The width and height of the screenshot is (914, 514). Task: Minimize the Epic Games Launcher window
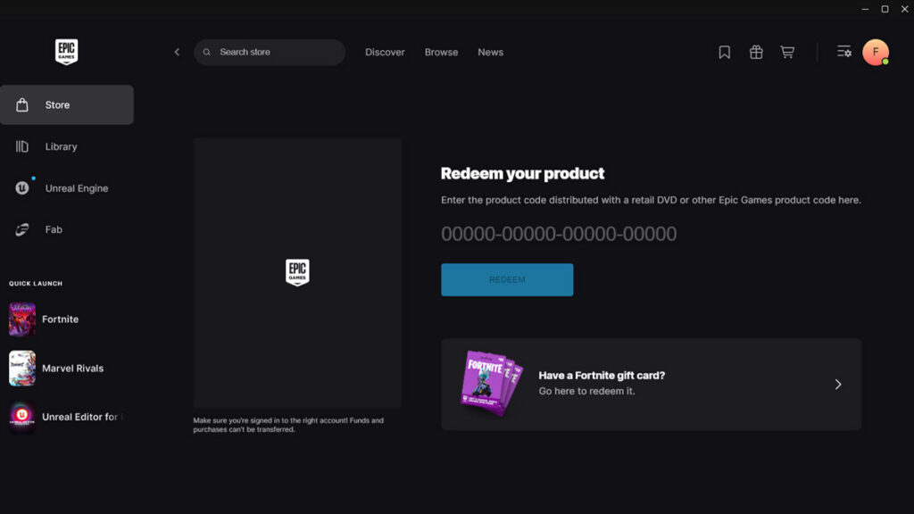[865, 9]
